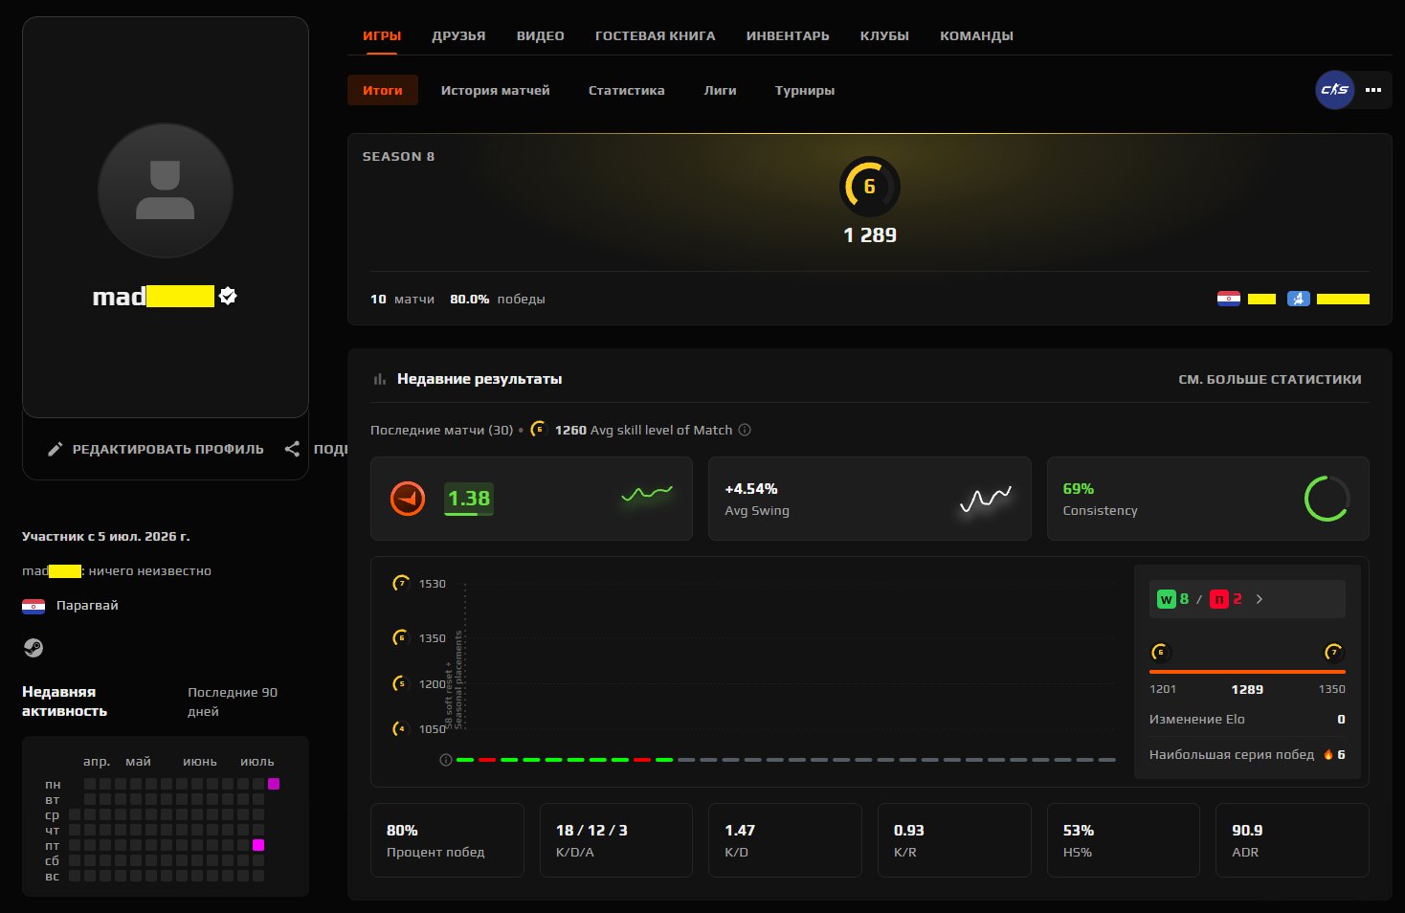Click the pencil edit profile icon
This screenshot has width=1405, height=913.
(56, 449)
